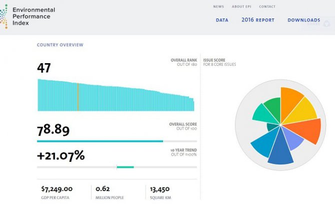Select the medium blue pie chart segment
335x217 pixels.
262,144
